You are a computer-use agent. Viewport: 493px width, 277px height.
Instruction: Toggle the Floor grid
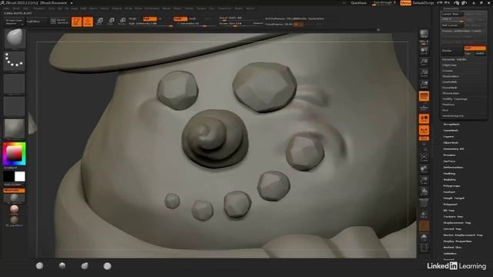[x=424, y=108]
